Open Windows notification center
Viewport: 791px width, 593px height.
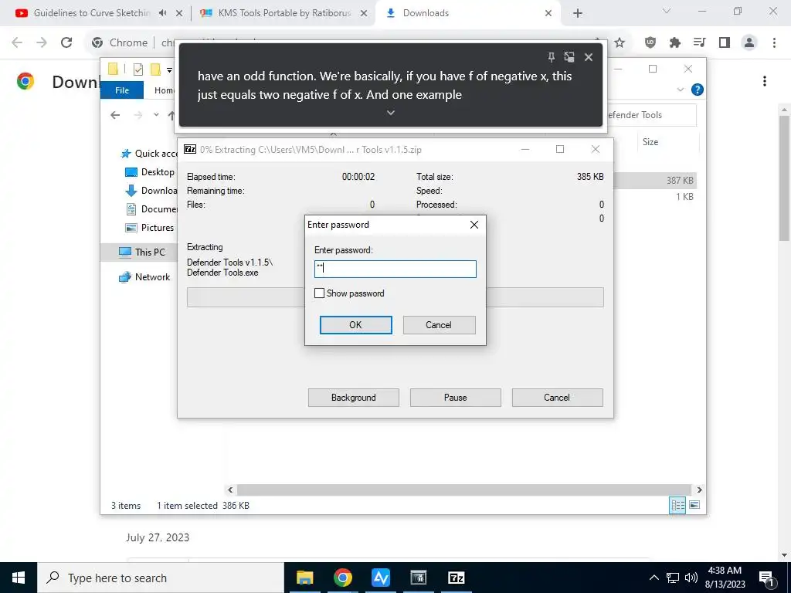767,578
